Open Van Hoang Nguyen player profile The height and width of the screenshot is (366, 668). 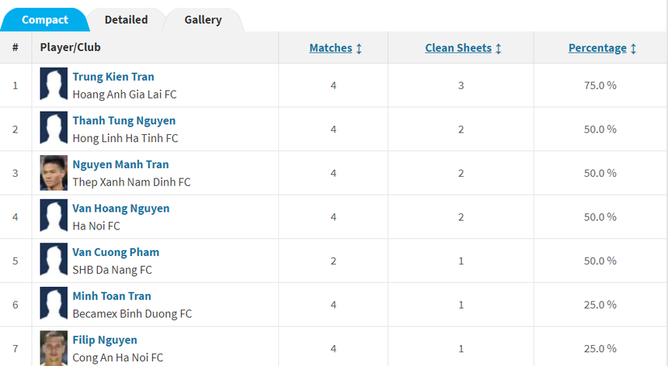(121, 209)
